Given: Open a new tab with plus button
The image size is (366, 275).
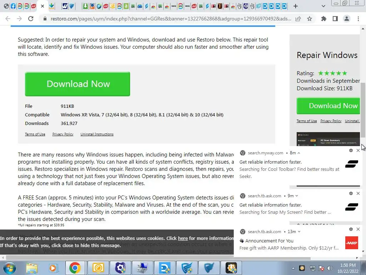Looking at the screenshot, I should click(296, 6).
